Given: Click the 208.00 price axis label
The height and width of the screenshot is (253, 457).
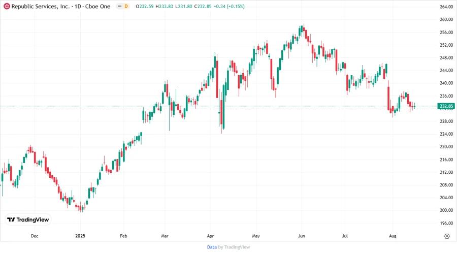Looking at the screenshot, I should 446,185.
